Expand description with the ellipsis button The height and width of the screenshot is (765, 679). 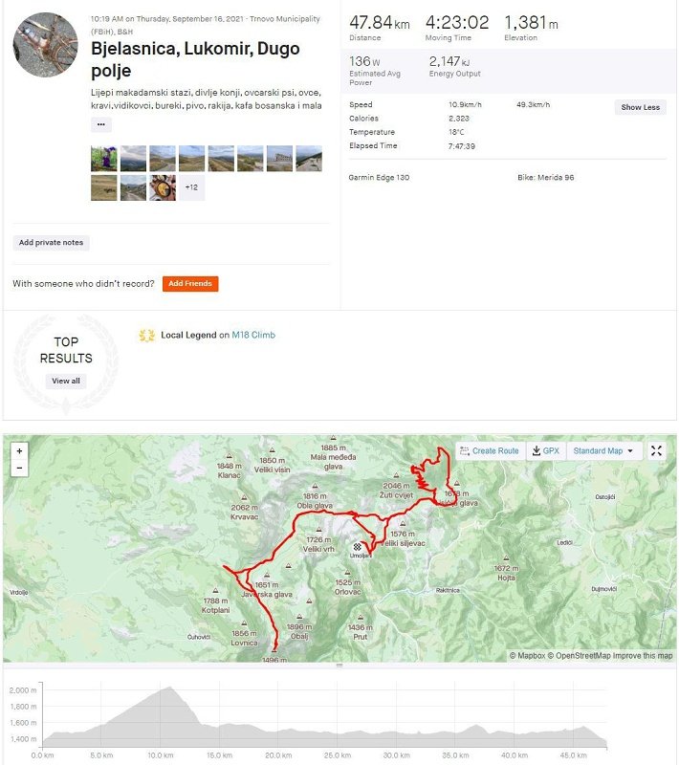pos(101,124)
